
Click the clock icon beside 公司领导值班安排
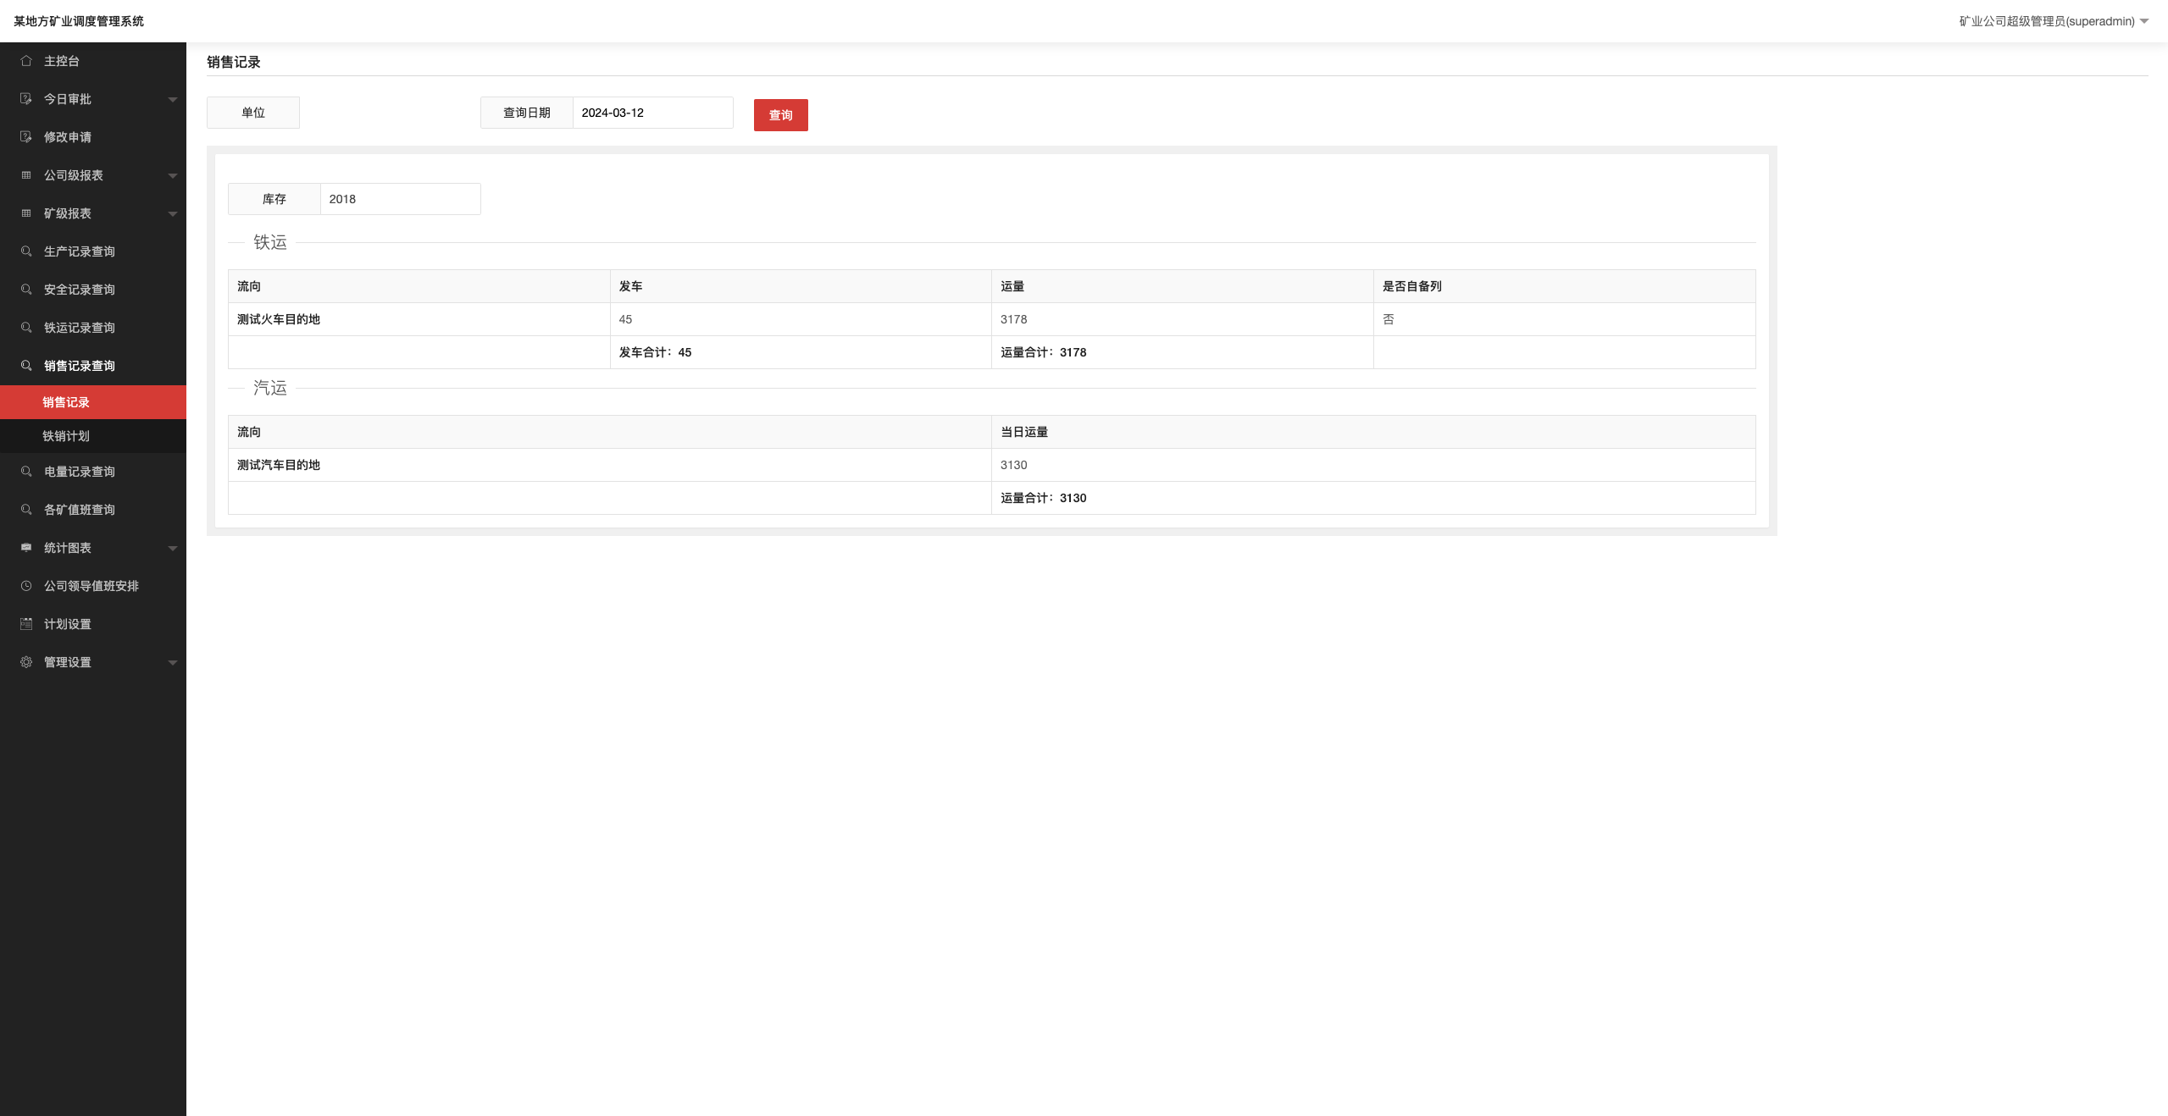(26, 586)
